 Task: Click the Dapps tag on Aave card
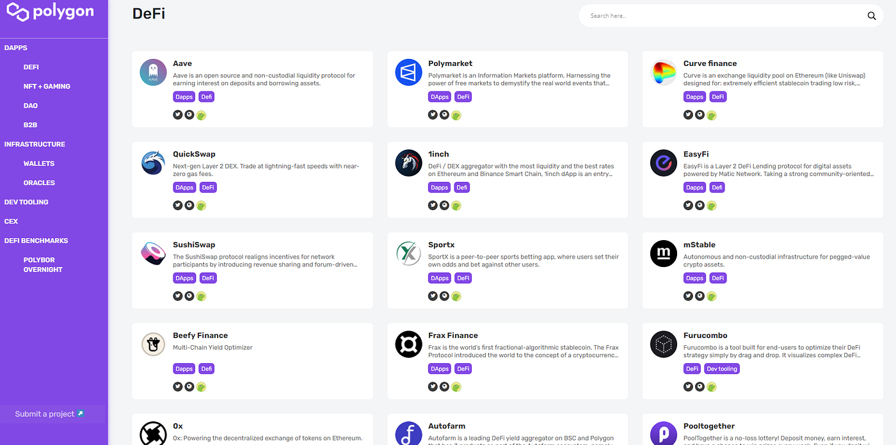click(184, 97)
